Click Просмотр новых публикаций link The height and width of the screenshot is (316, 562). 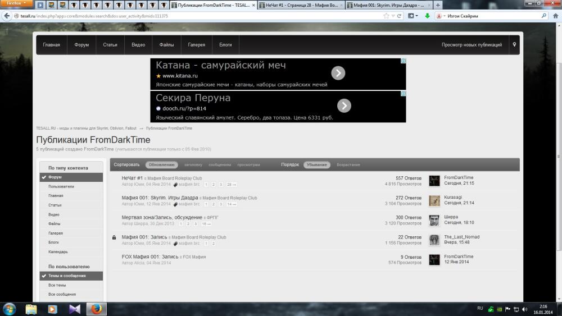click(472, 45)
